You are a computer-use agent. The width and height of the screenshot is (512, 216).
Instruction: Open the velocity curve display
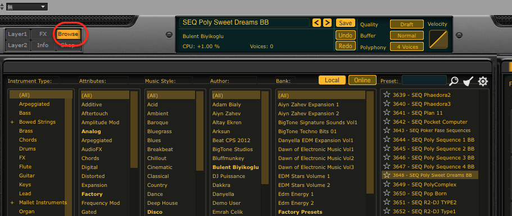coord(438,39)
